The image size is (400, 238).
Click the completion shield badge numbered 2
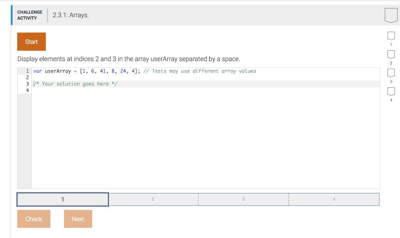tap(391, 55)
